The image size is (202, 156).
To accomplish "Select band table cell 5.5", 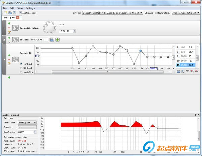I will click(x=191, y=47).
